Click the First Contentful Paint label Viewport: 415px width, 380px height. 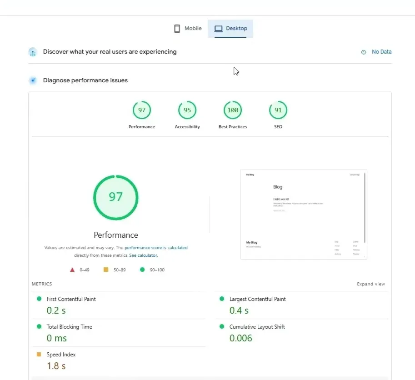[71, 299]
